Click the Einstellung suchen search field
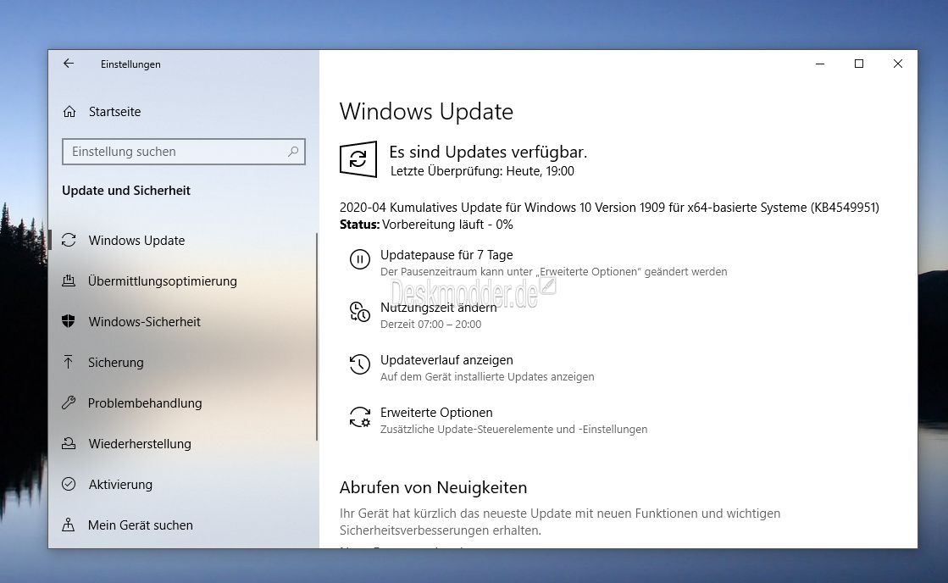This screenshot has height=583, width=948. pos(183,151)
